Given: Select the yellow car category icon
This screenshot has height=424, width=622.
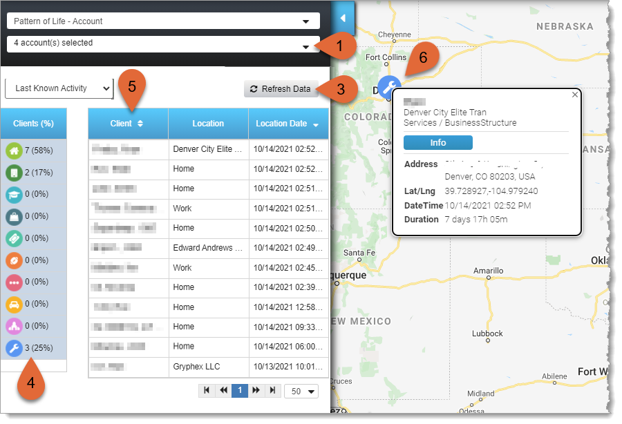Looking at the screenshot, I should 13,304.
